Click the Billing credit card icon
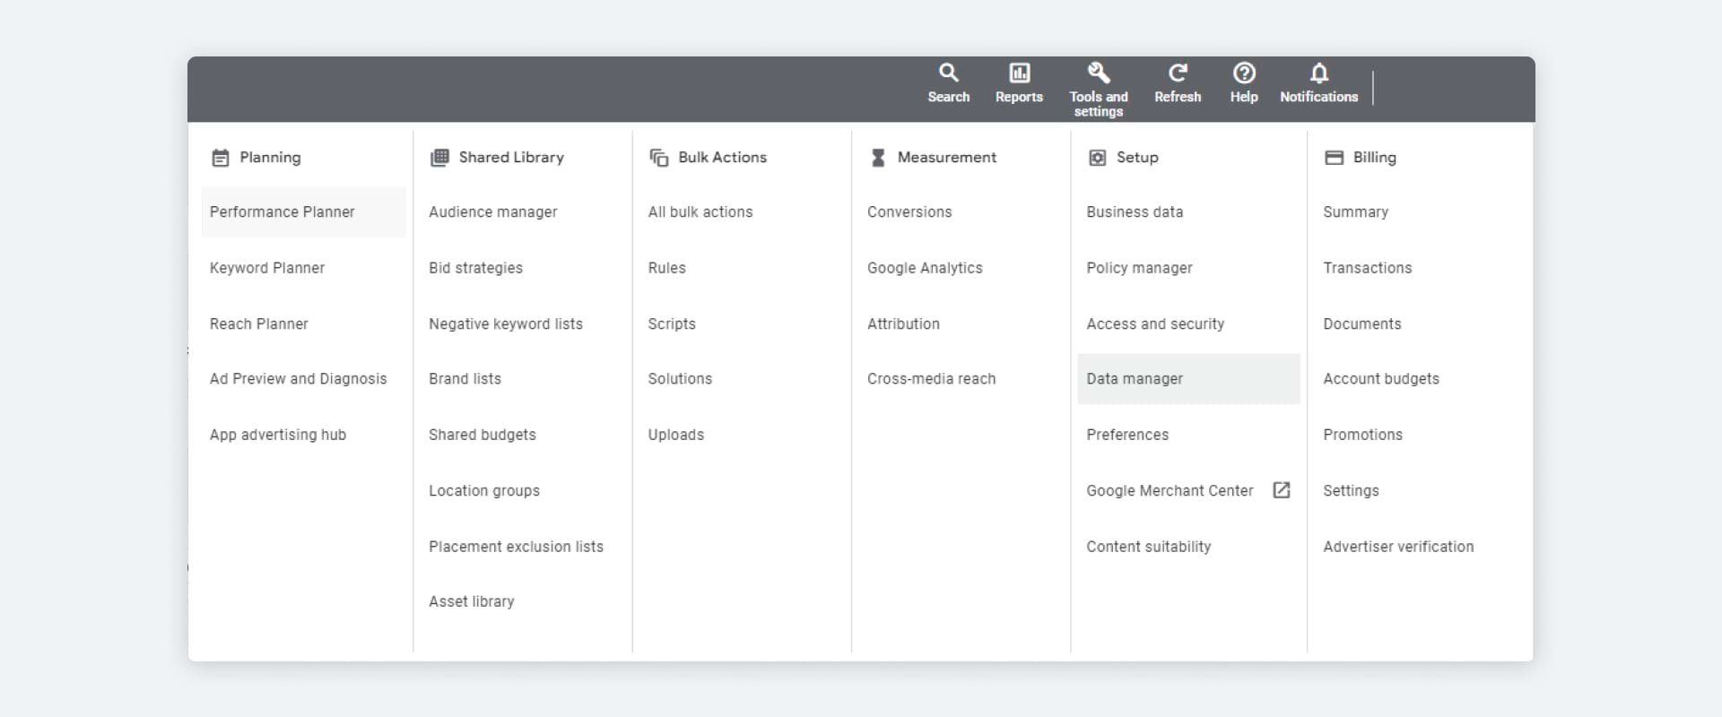 coord(1334,158)
